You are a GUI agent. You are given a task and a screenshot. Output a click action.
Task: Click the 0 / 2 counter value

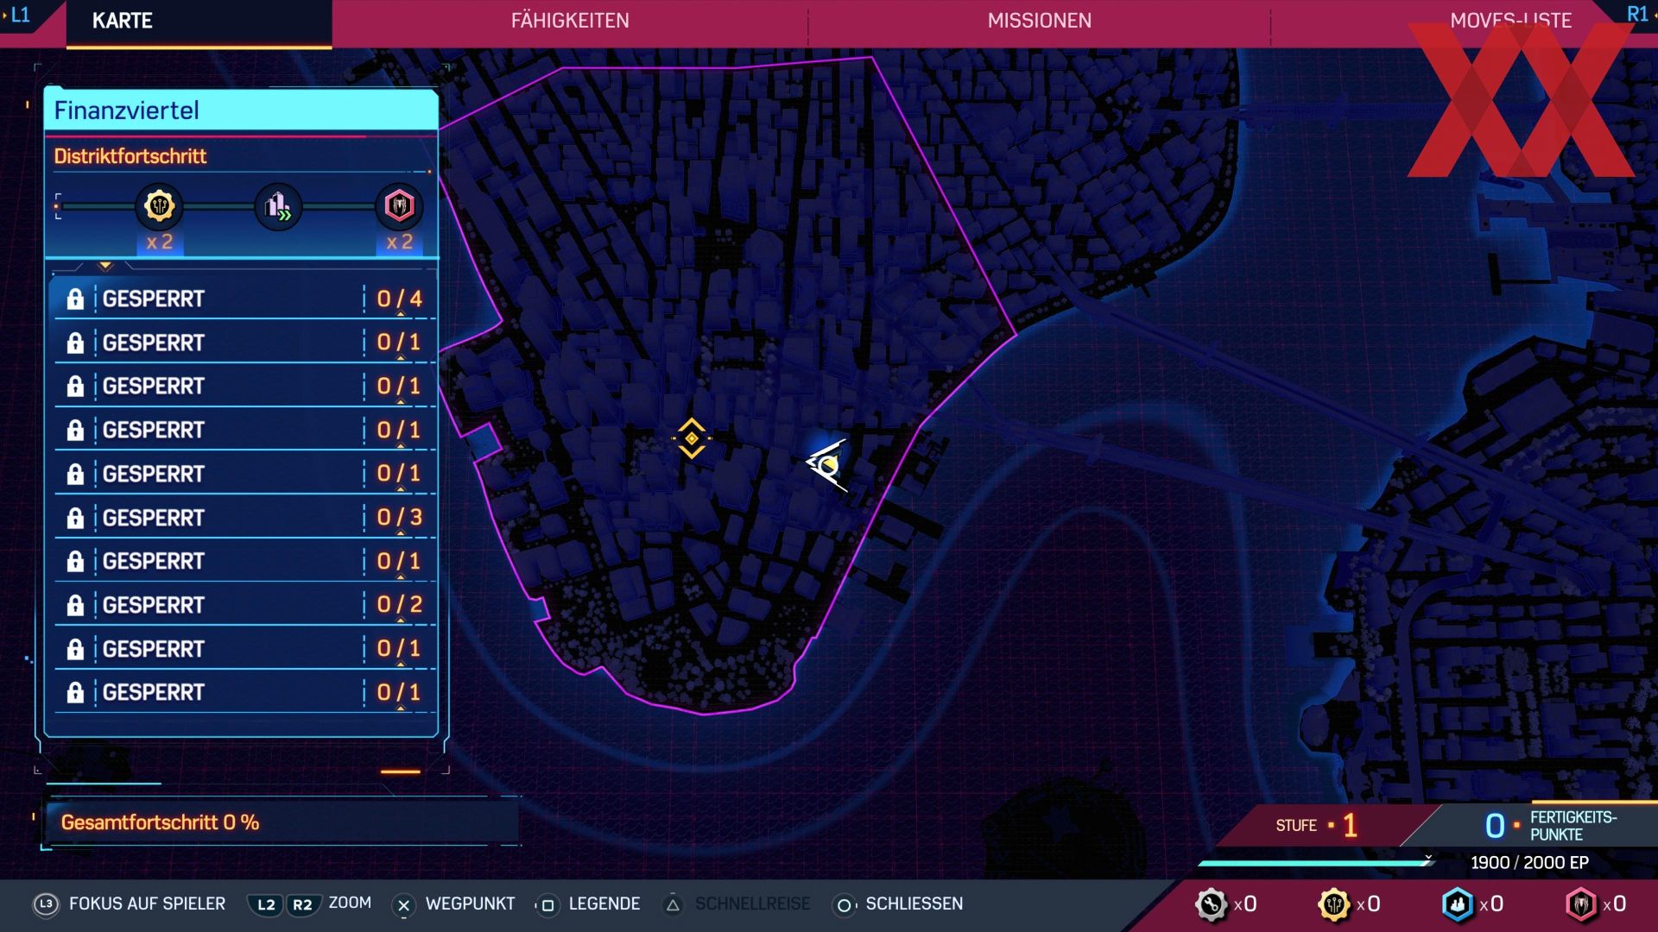[x=399, y=604]
